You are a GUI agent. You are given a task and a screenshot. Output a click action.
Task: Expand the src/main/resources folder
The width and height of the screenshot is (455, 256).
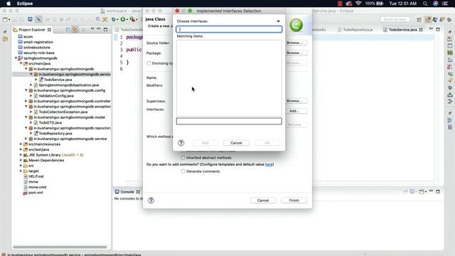coord(21,144)
